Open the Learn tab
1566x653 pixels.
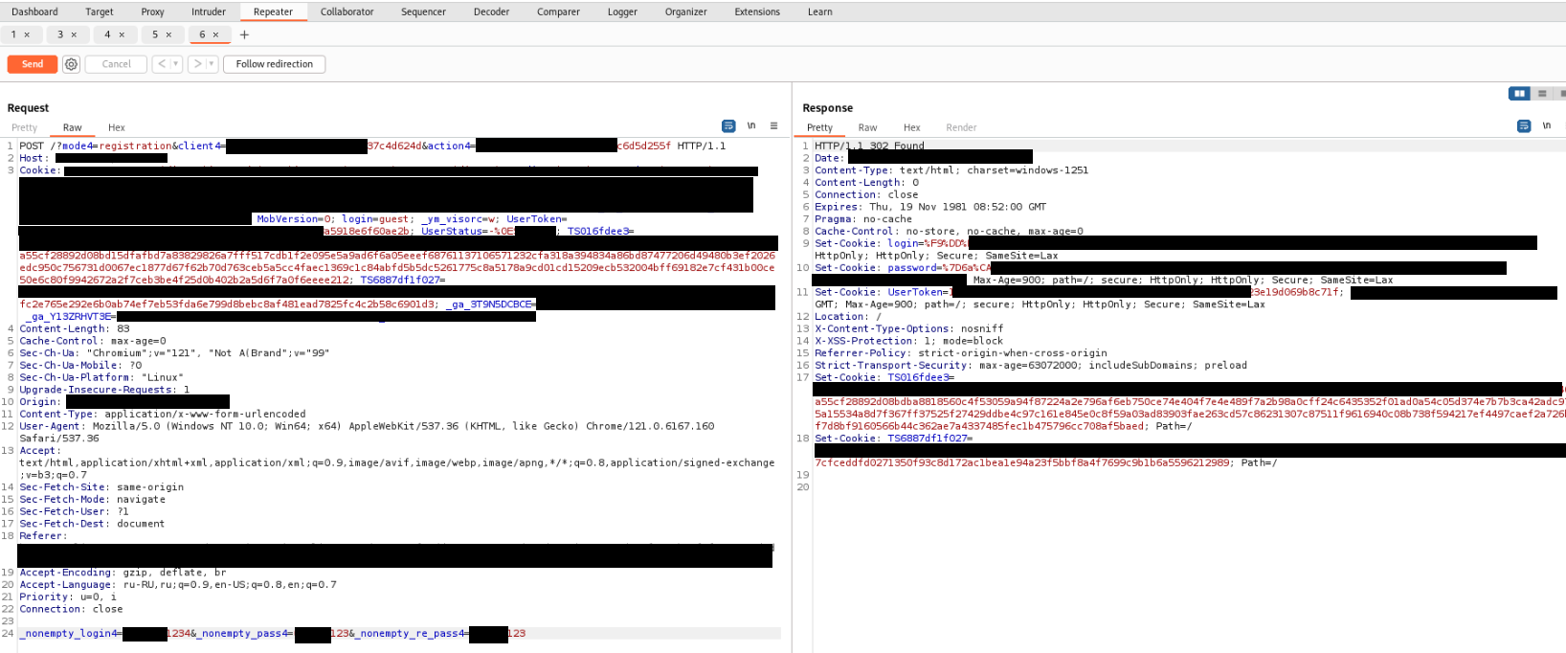click(819, 11)
